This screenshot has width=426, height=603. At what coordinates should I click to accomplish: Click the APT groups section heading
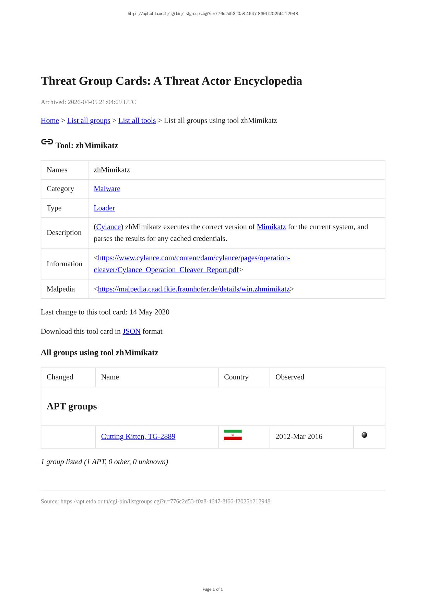pyautogui.click(x=72, y=406)
